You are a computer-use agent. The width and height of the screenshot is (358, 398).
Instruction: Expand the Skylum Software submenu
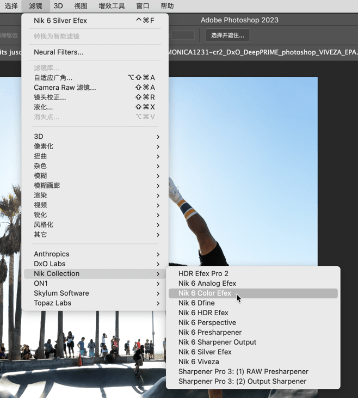coord(95,293)
